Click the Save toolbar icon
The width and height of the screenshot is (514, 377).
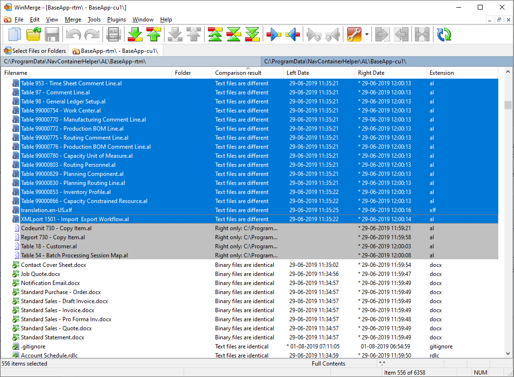click(52, 34)
